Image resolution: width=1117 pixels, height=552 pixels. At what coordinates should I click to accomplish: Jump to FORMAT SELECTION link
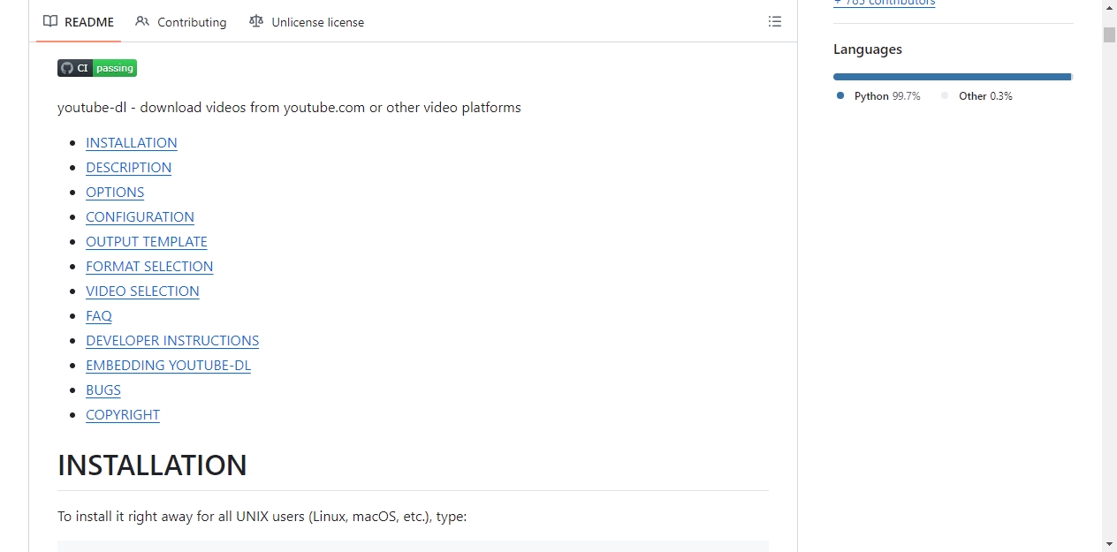pyautogui.click(x=149, y=266)
